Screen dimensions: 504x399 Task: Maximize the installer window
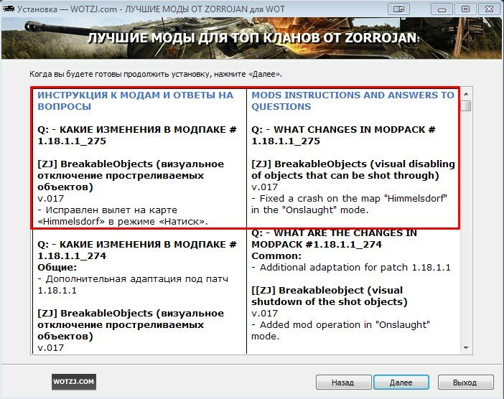point(465,9)
